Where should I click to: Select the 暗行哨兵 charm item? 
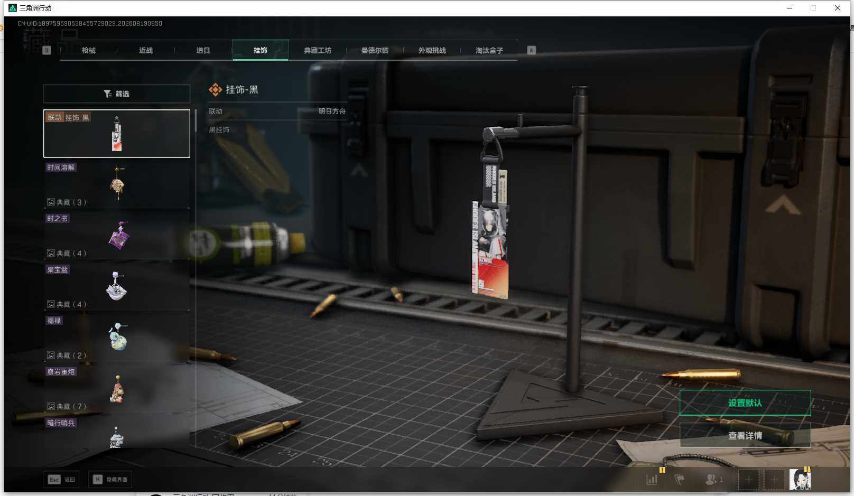pos(117,433)
